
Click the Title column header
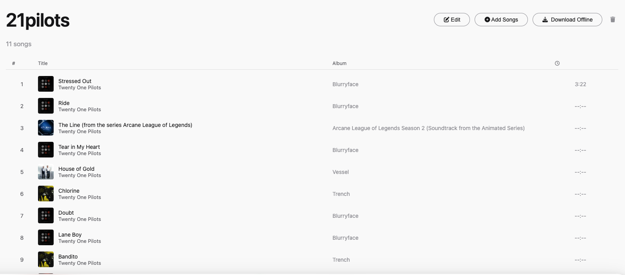tap(43, 63)
